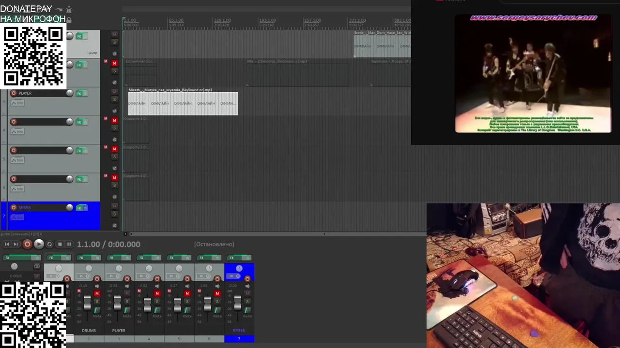This screenshot has height=348, width=620.
Task: Open input selector on mixer strip 5
Action: click(174, 276)
